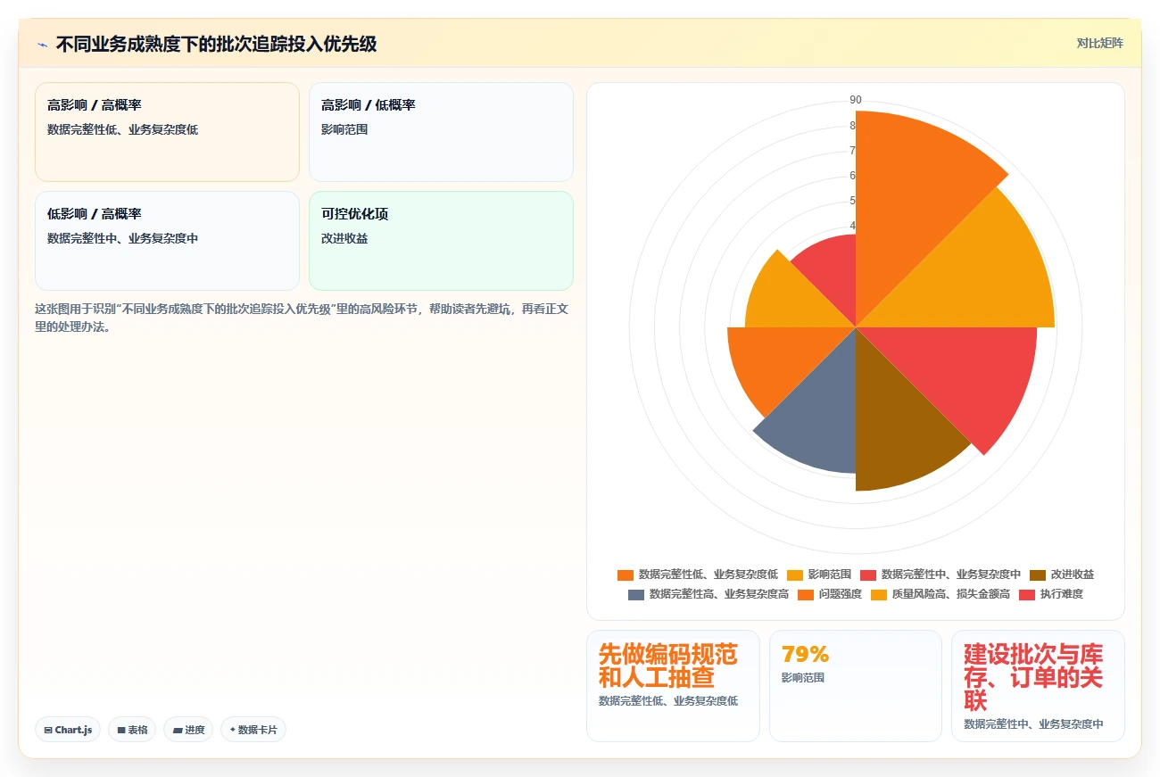
Task: Toggle legend swatch for 执行难度
Action: click(x=1027, y=594)
